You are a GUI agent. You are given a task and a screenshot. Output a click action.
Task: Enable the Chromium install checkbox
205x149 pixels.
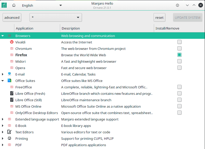179,48
